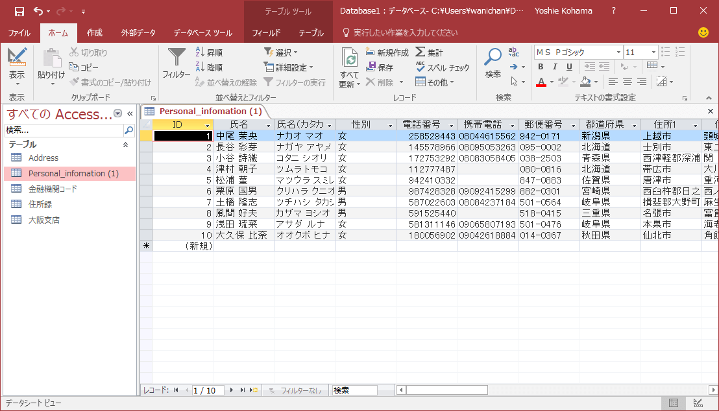Image resolution: width=719 pixels, height=411 pixels.
Task: Click the smiley feedback icon
Action: pyautogui.click(x=703, y=32)
